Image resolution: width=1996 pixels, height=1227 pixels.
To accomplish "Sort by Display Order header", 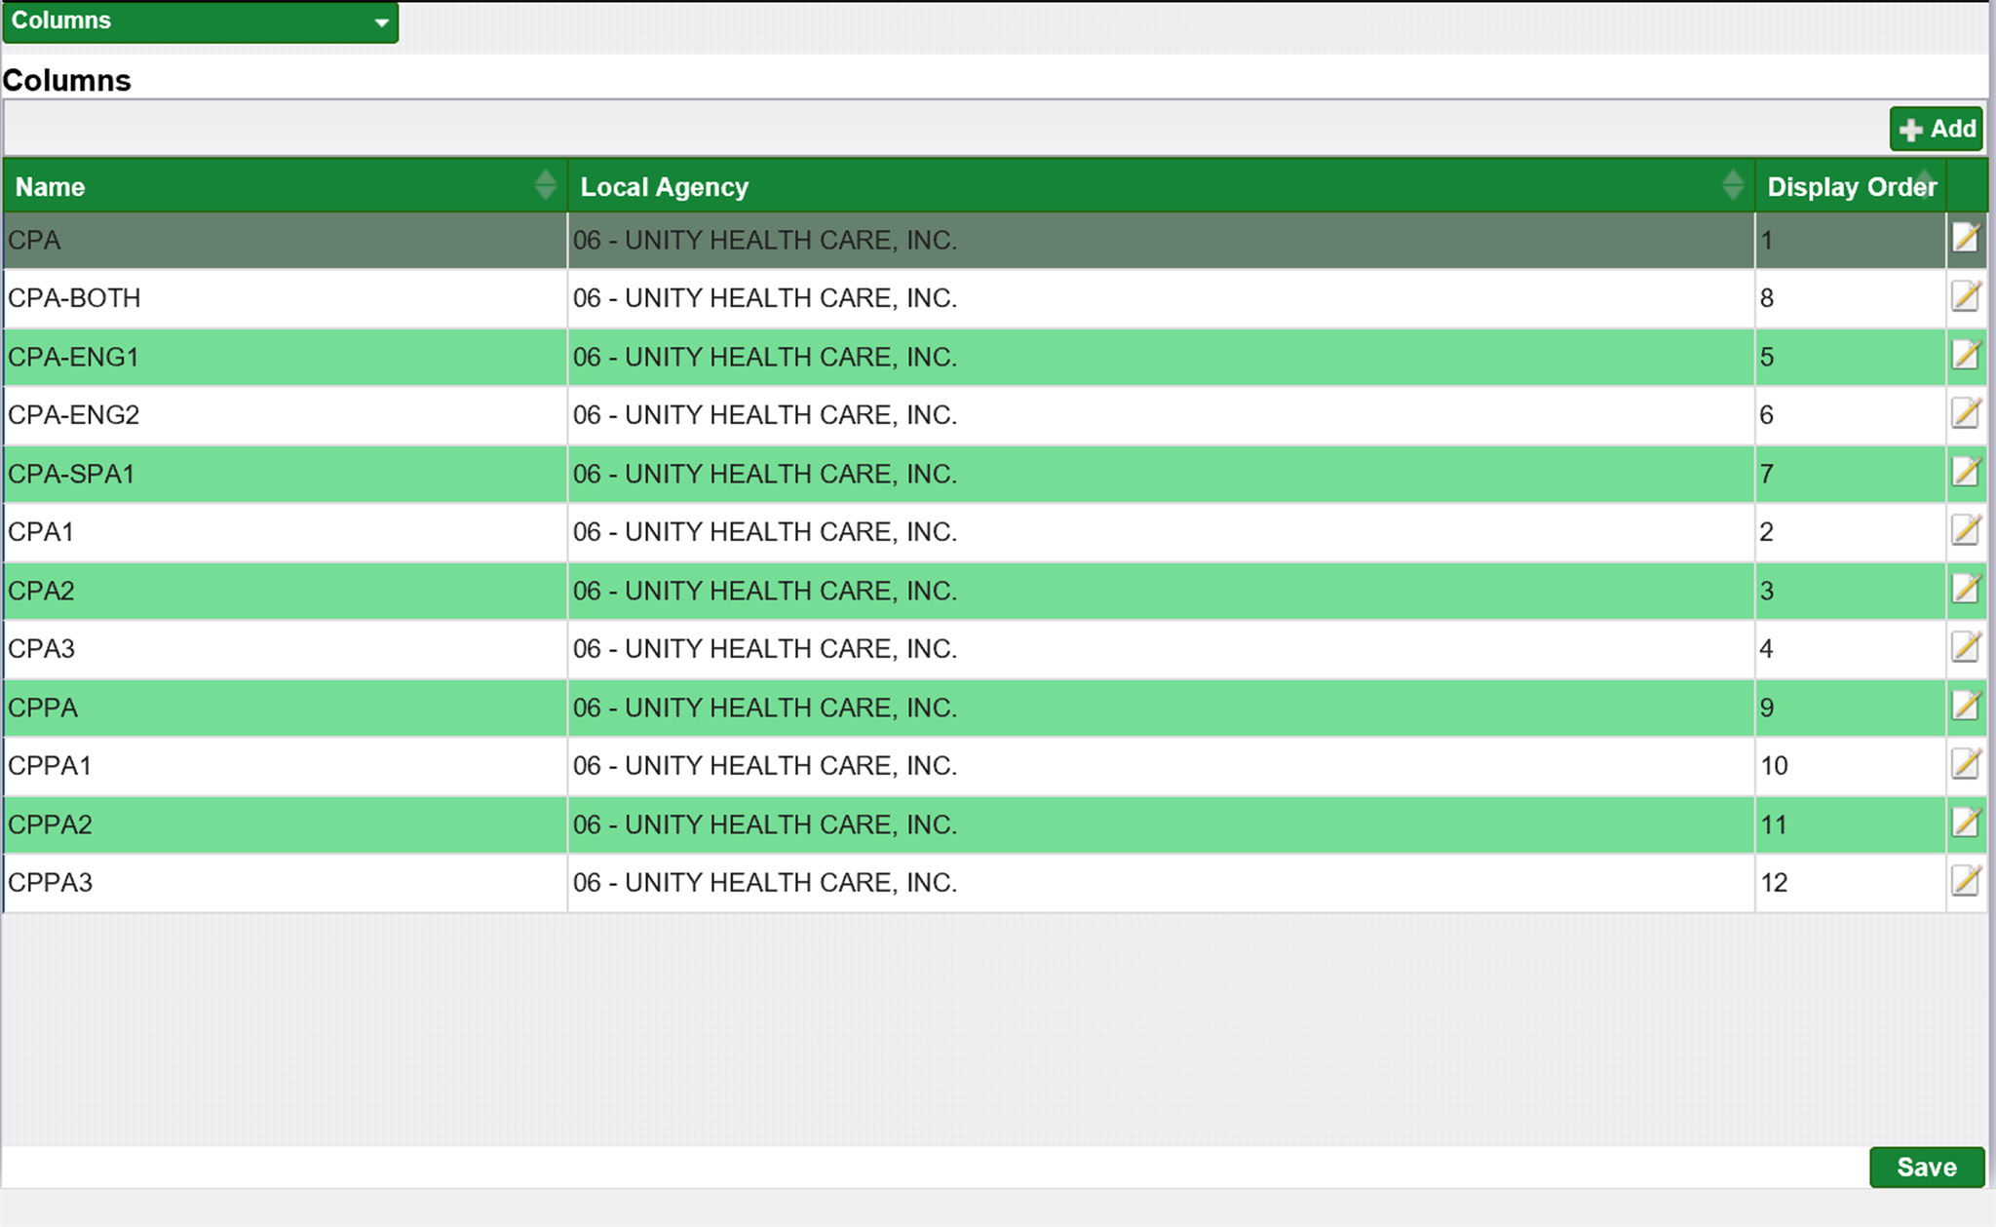I will coord(1850,186).
